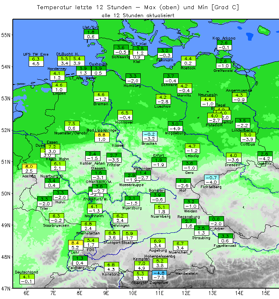Click Bad Lippspringe box 8.8 / 1.0
Viewport: 279px width, 299px height.
tap(102, 137)
